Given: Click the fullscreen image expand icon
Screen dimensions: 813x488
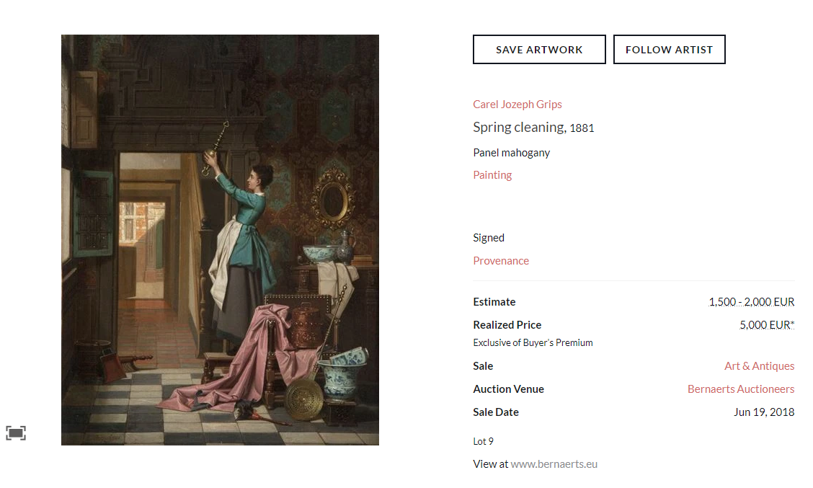Looking at the screenshot, I should [x=16, y=432].
